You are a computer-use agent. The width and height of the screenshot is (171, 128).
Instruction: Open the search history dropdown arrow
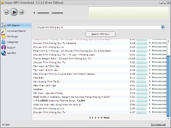tap(162, 27)
